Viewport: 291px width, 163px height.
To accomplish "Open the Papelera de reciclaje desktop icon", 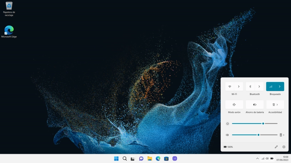I will [9, 9].
